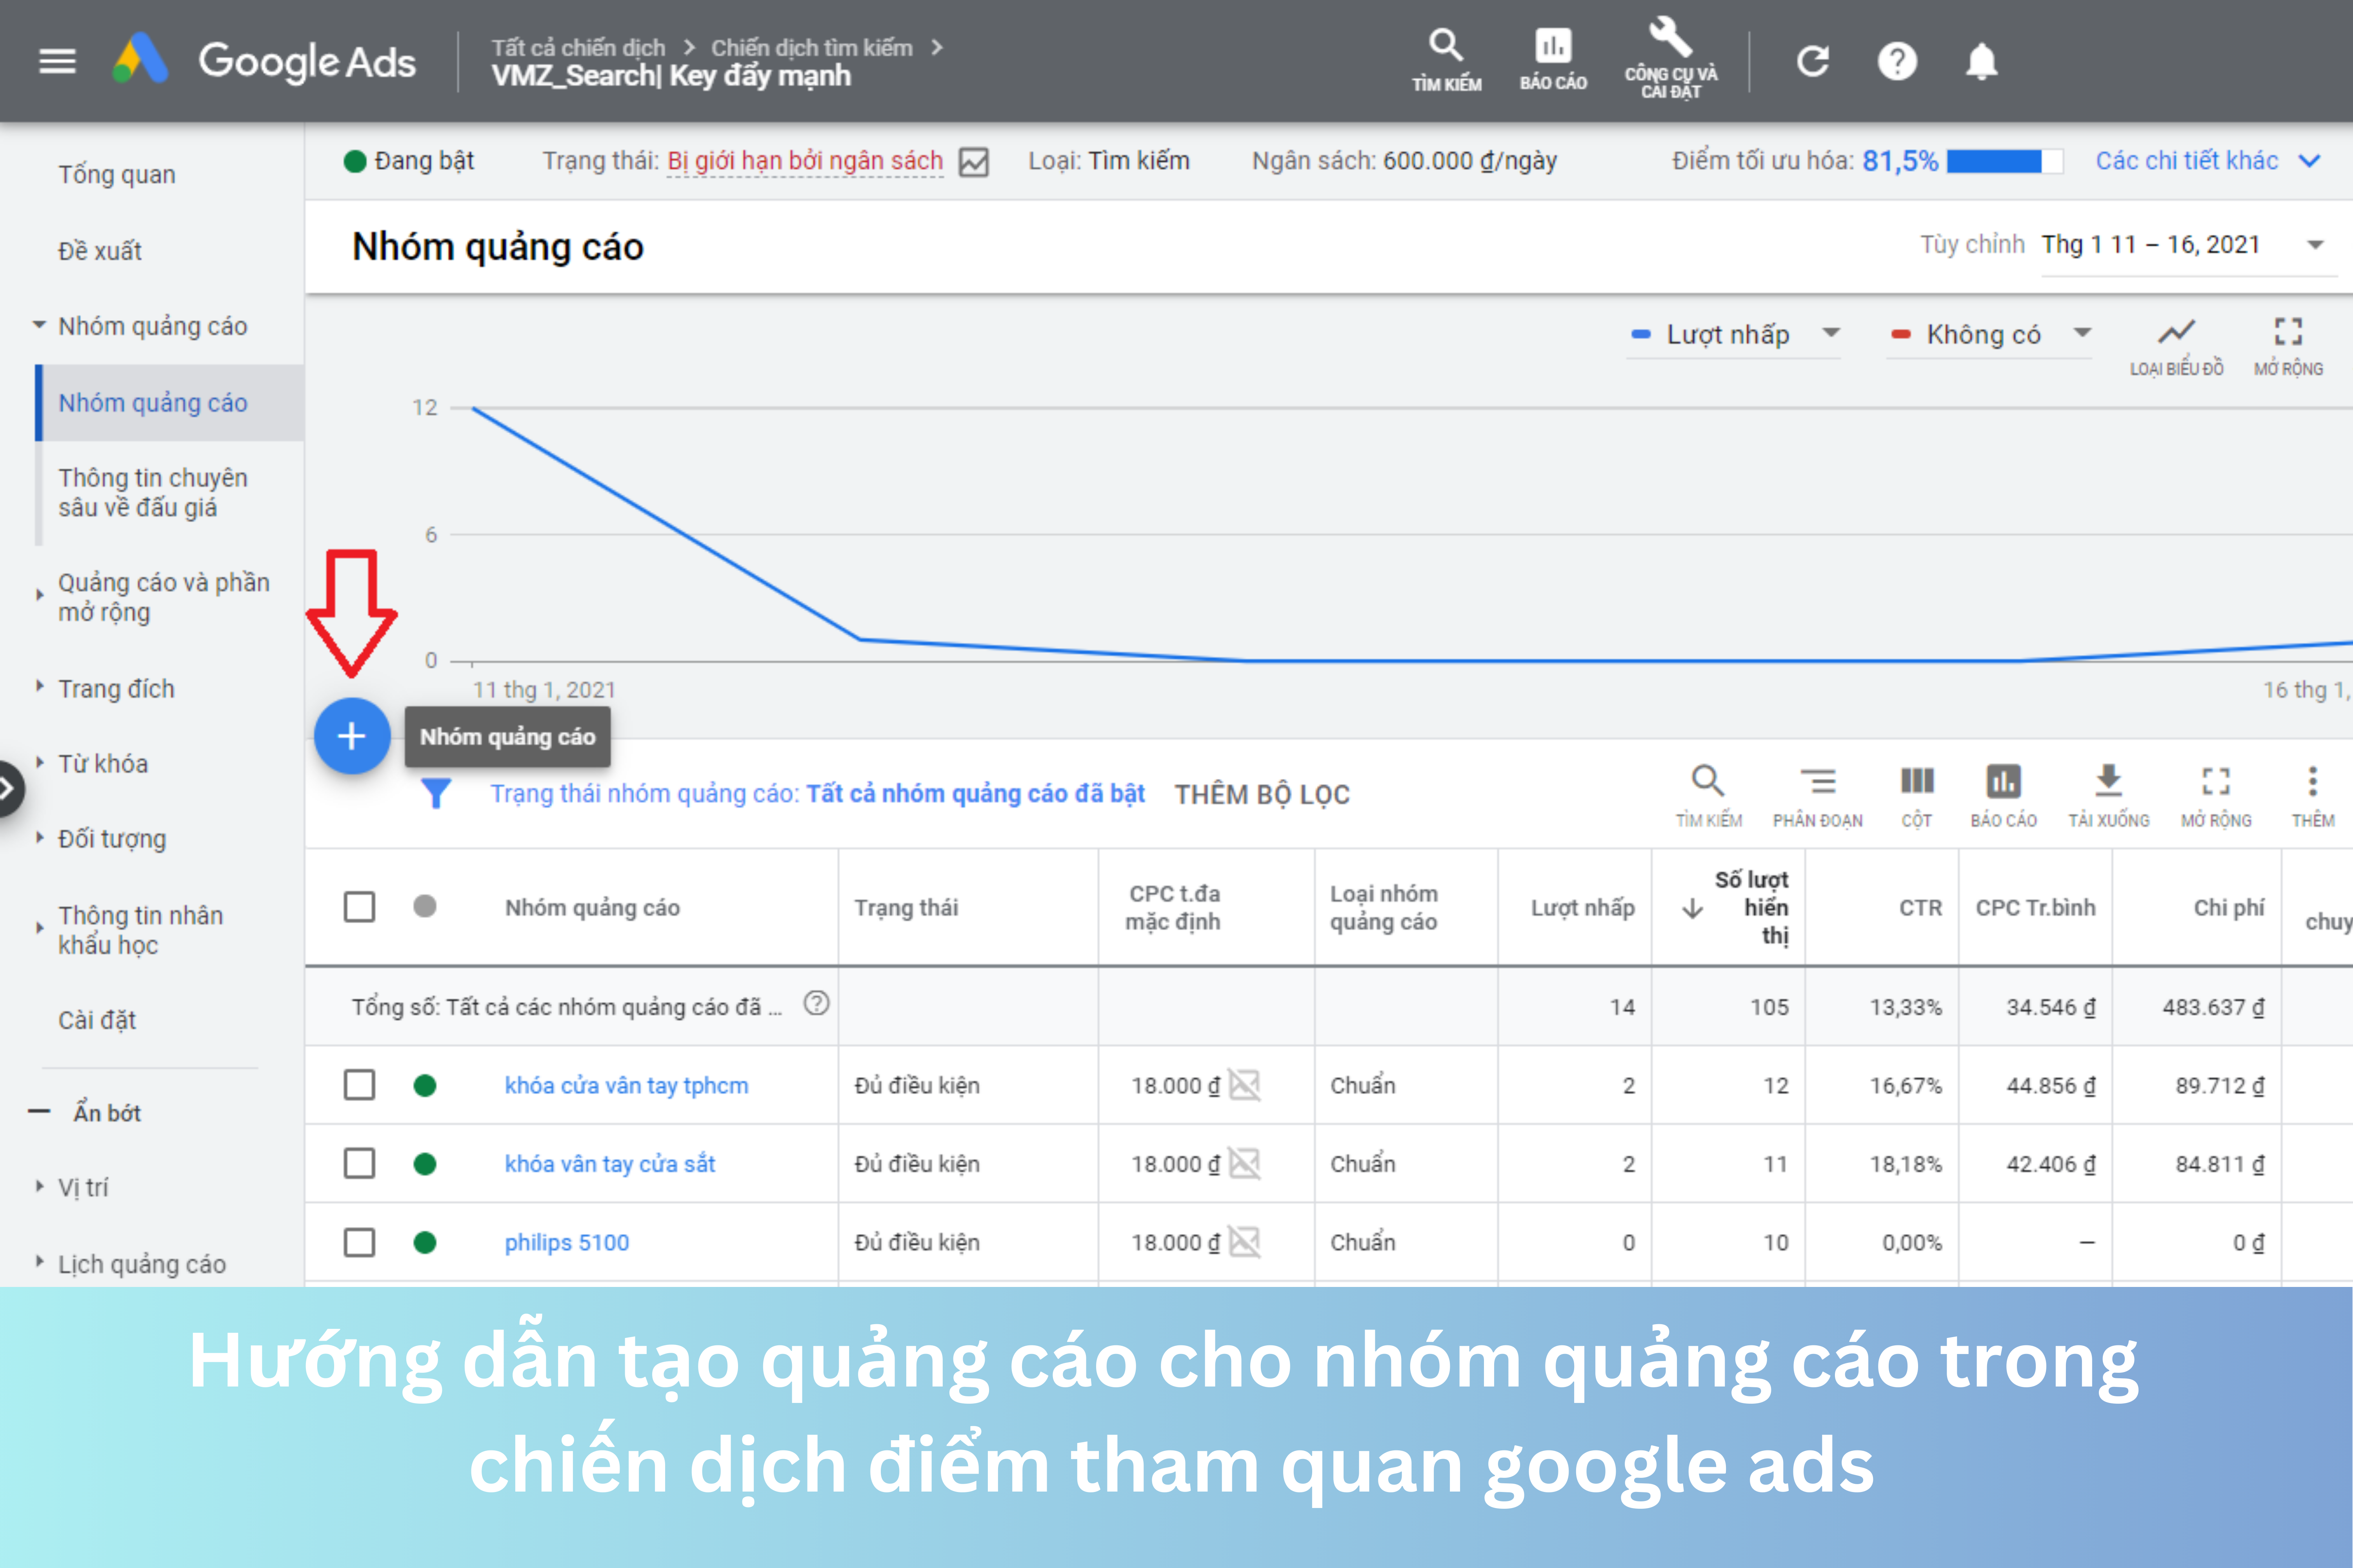The image size is (2353, 1568).
Task: Open ad group khóa vân tay cửa sắt
Action: [609, 1163]
